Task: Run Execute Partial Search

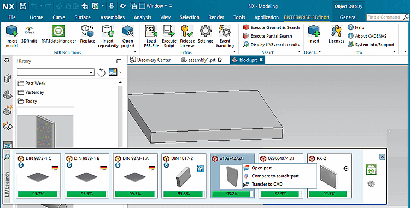Action: [x=267, y=36]
